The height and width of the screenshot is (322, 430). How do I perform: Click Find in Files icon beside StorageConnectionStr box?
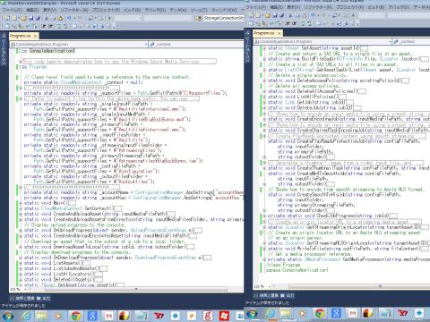tap(199, 18)
